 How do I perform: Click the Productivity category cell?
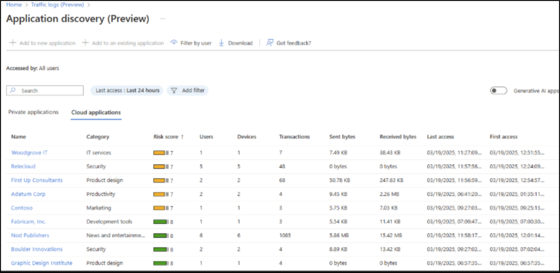(x=101, y=194)
